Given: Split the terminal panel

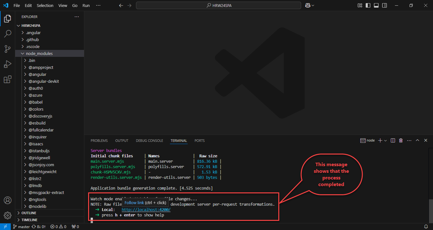Looking at the screenshot, I should point(393,141).
